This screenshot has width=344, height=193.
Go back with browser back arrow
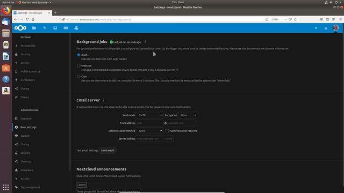[16, 19]
